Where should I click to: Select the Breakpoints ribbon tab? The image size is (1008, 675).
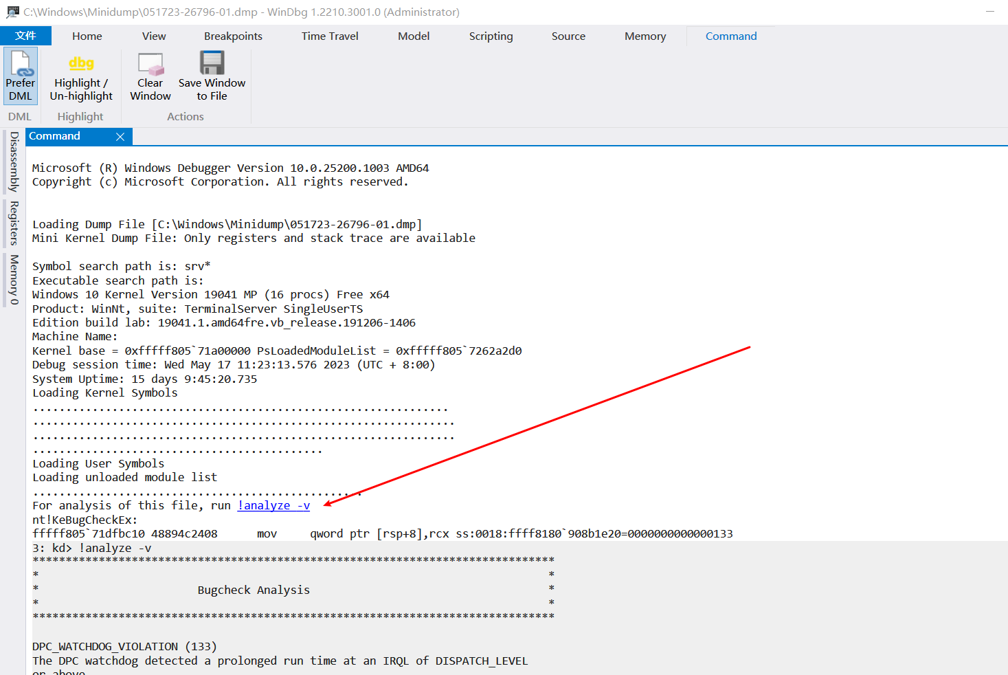pos(233,36)
